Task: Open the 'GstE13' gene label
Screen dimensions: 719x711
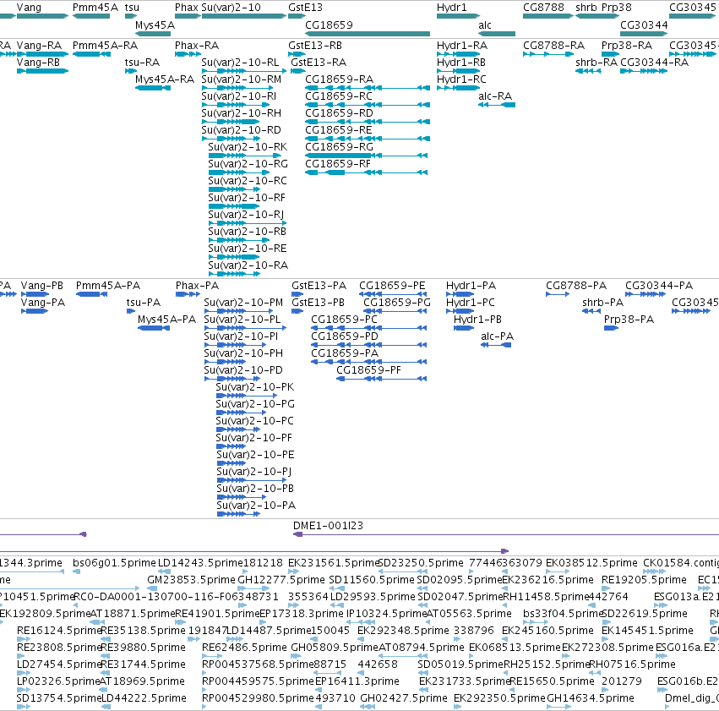Action: [x=305, y=8]
